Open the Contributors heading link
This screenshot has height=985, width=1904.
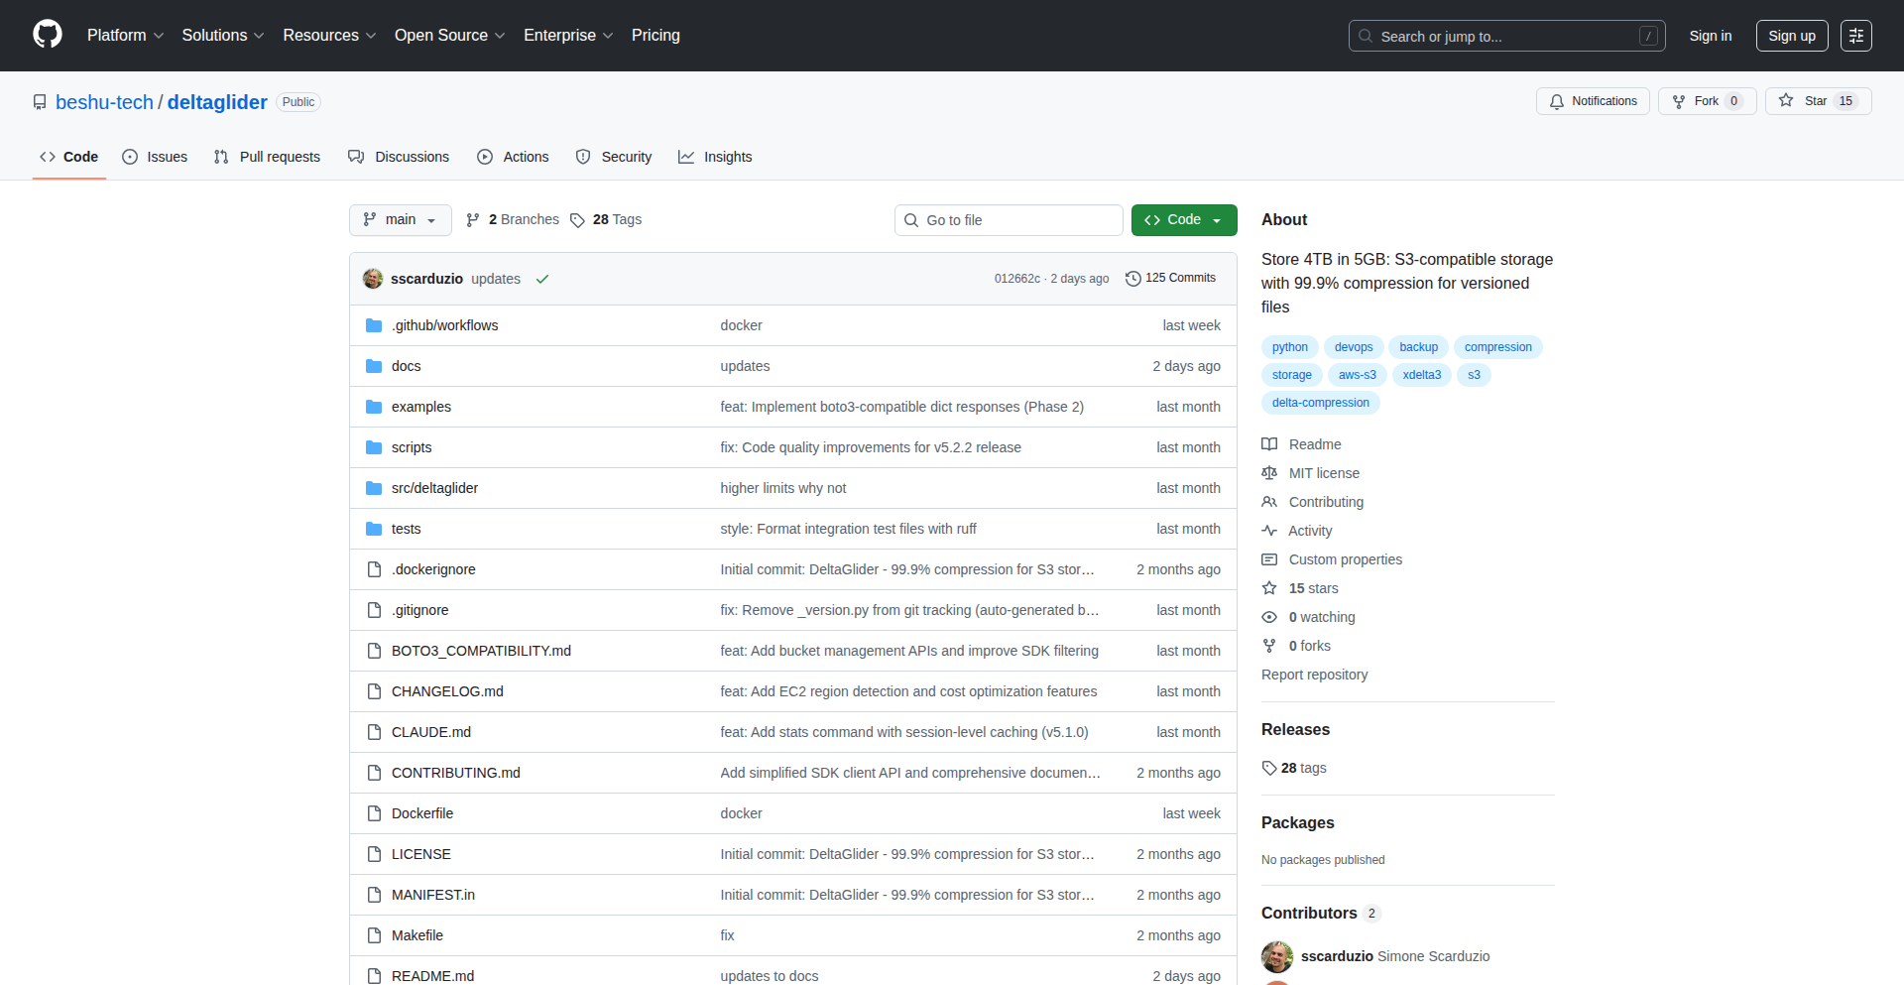(x=1320, y=913)
